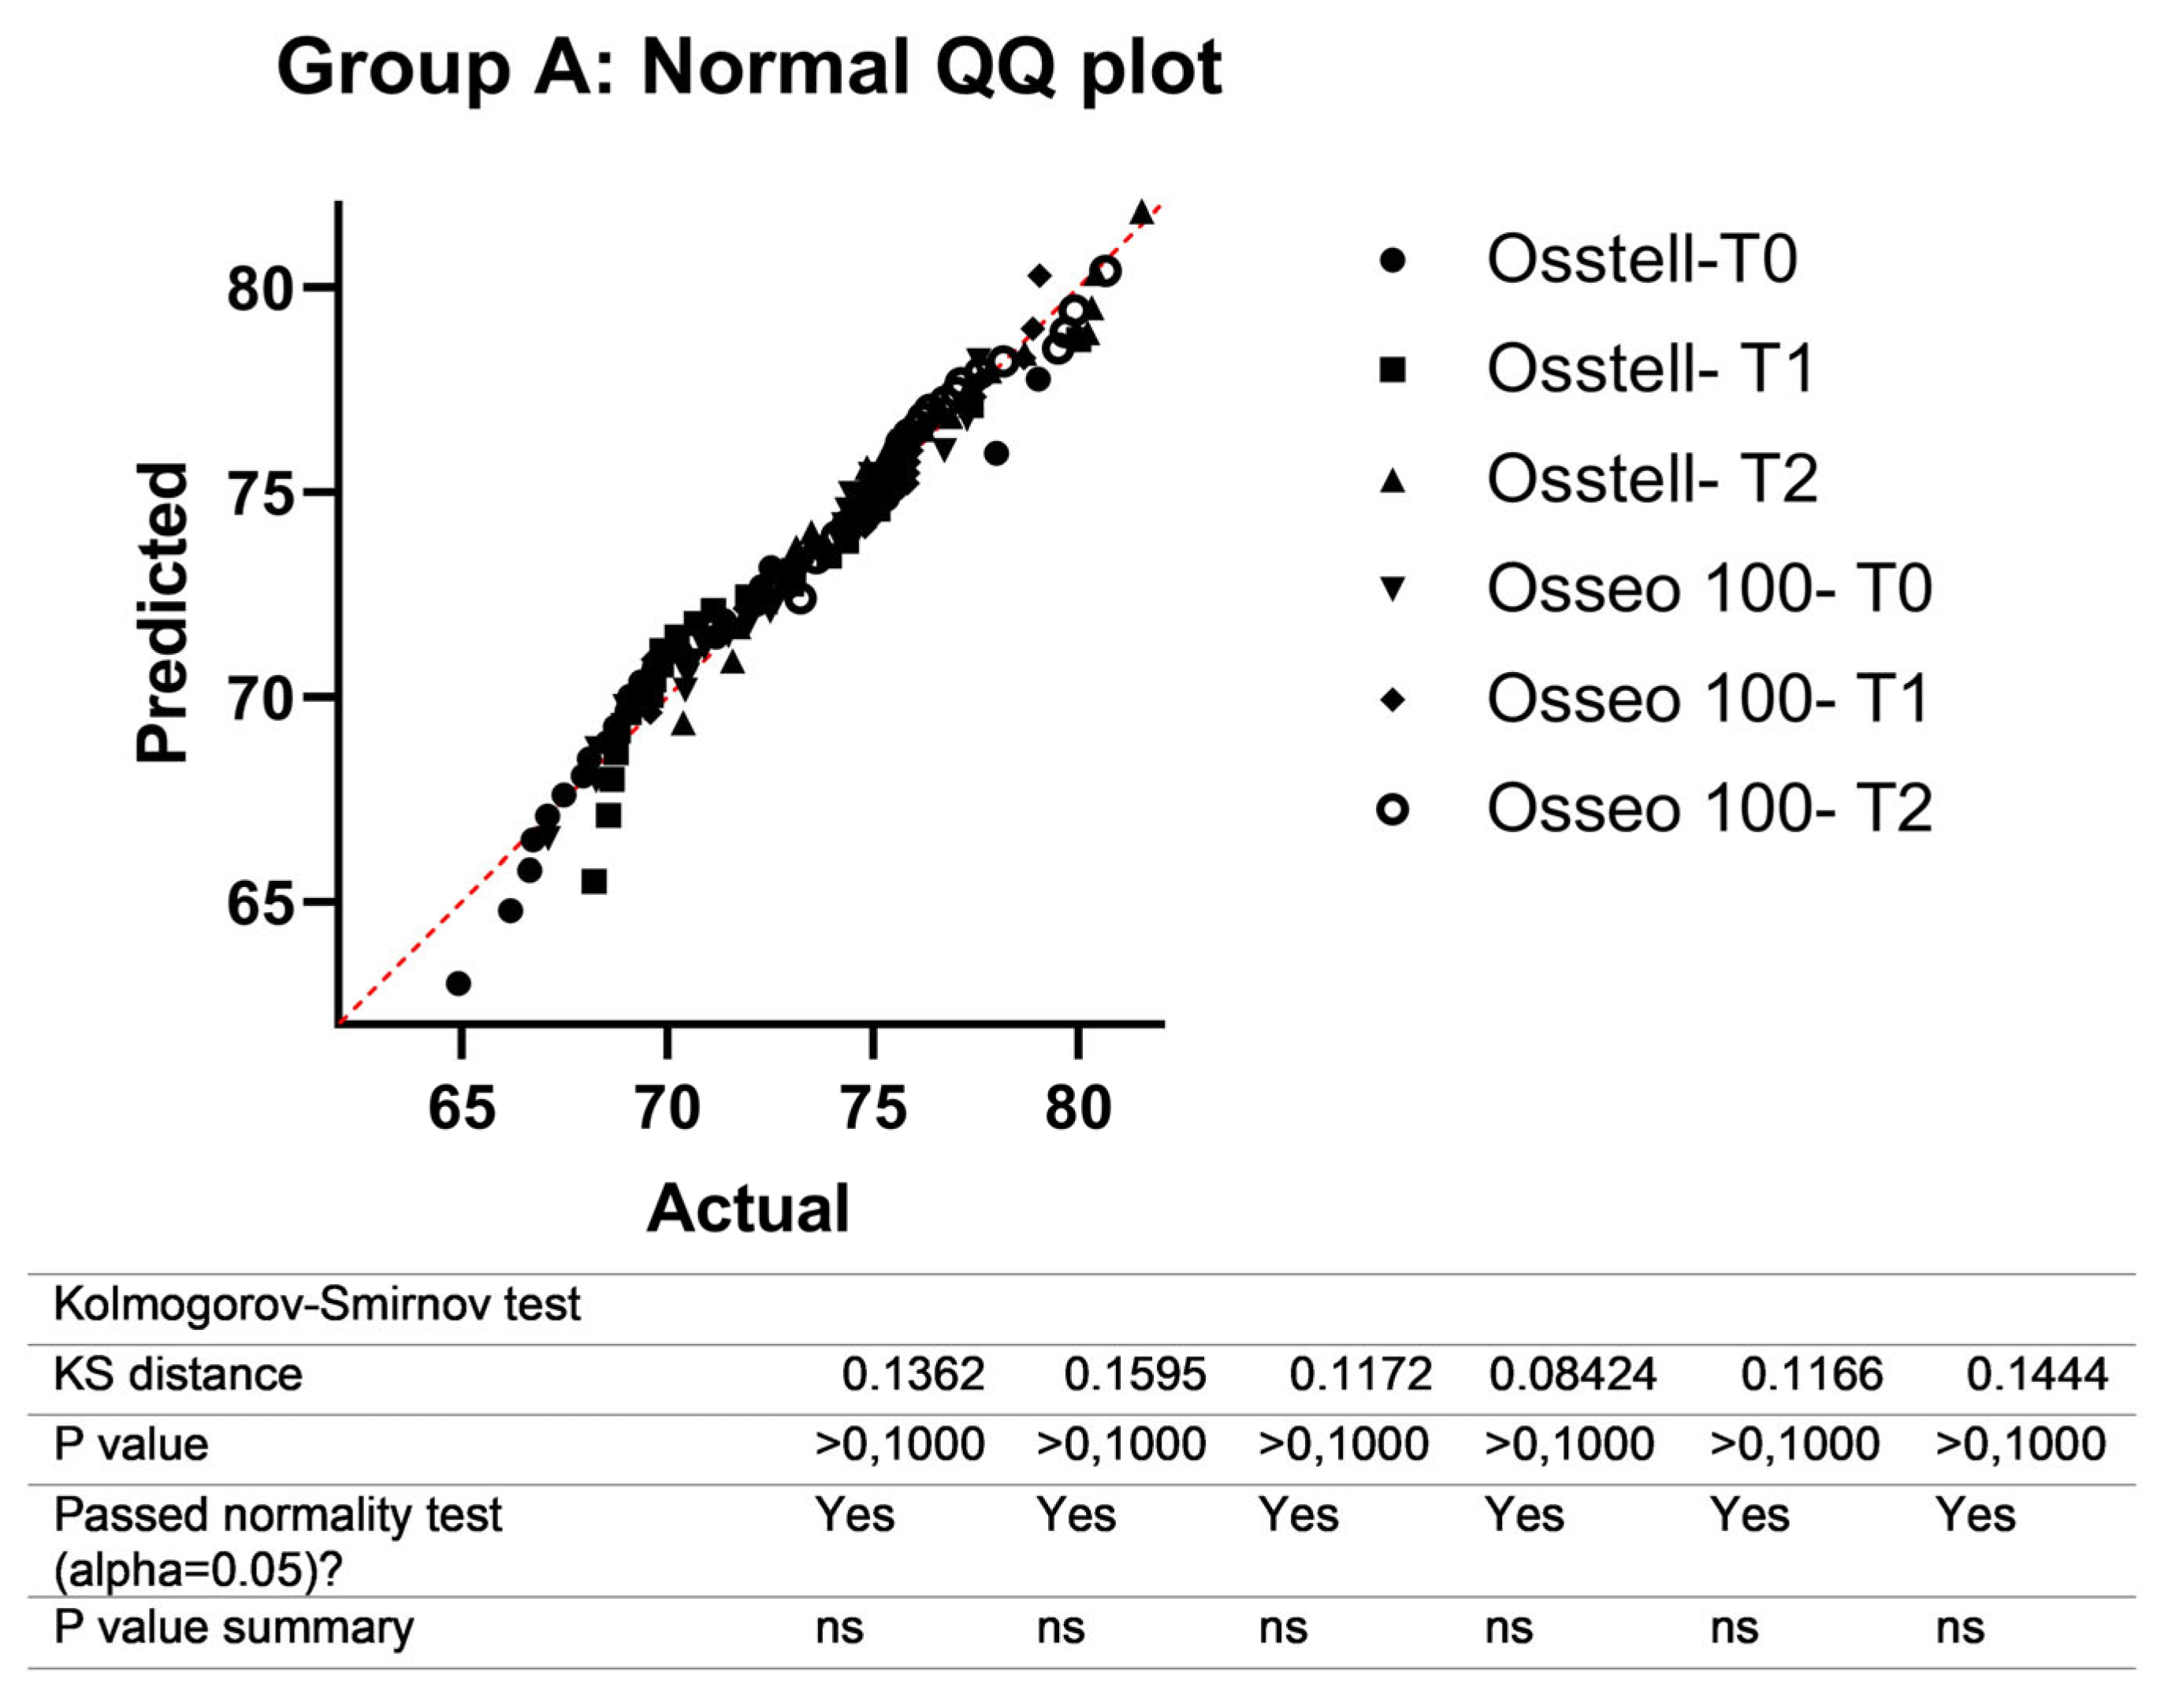
Task: Click the open circle marker for Osseo 100- T2
Action: point(1392,809)
